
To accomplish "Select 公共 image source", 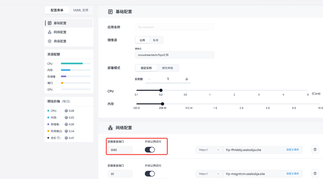I will [x=142, y=40].
